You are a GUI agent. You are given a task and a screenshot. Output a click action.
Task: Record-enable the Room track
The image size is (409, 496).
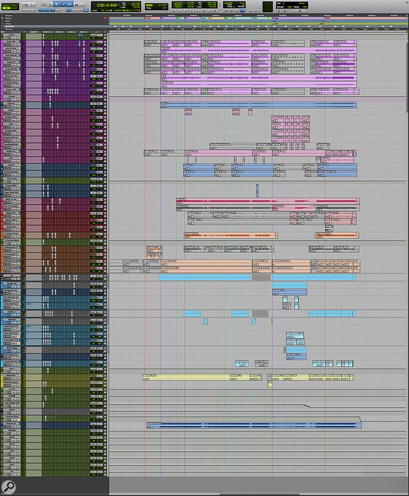(5, 93)
